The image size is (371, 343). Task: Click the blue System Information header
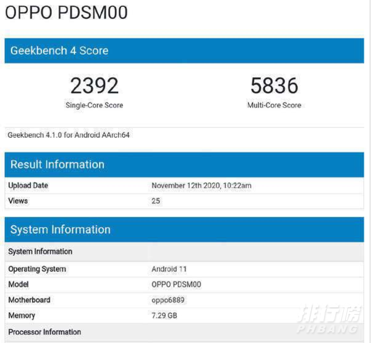click(x=184, y=229)
